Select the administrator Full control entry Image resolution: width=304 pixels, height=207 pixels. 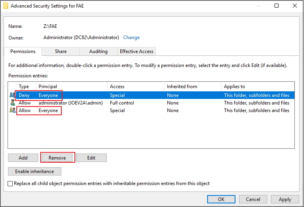(x=151, y=103)
